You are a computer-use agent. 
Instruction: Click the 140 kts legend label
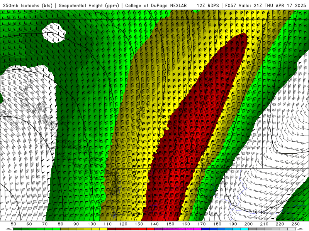tap(154, 224)
